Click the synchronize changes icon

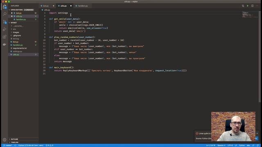[15, 145]
